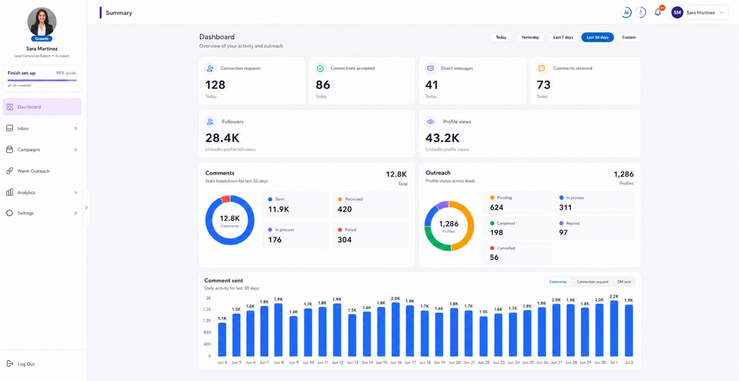Select the Yesterday date filter
Image resolution: width=739 pixels, height=381 pixels.
pyautogui.click(x=530, y=37)
